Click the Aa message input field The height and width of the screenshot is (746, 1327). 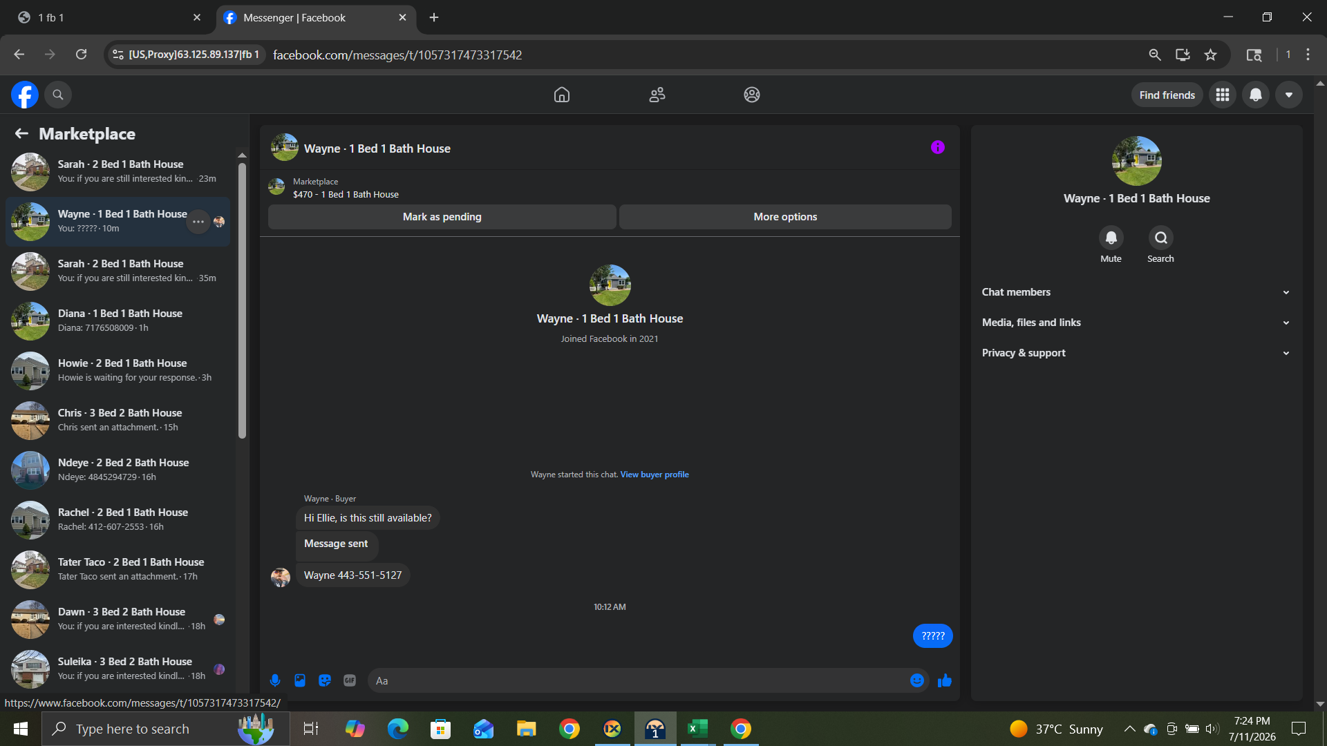[639, 680]
